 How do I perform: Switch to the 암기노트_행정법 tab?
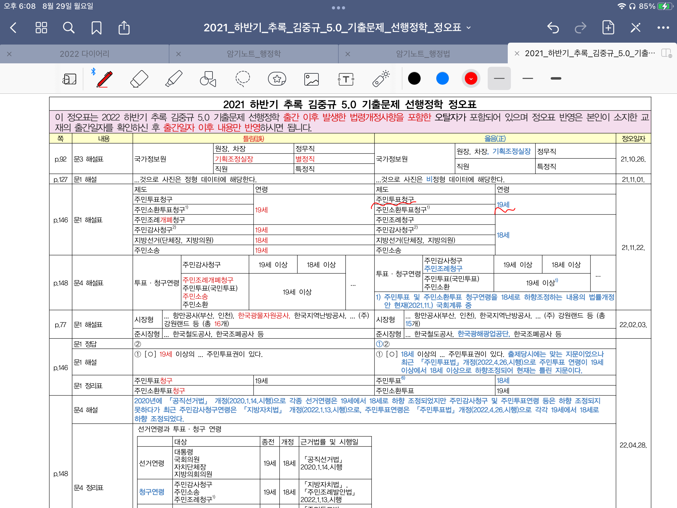pyautogui.click(x=423, y=54)
